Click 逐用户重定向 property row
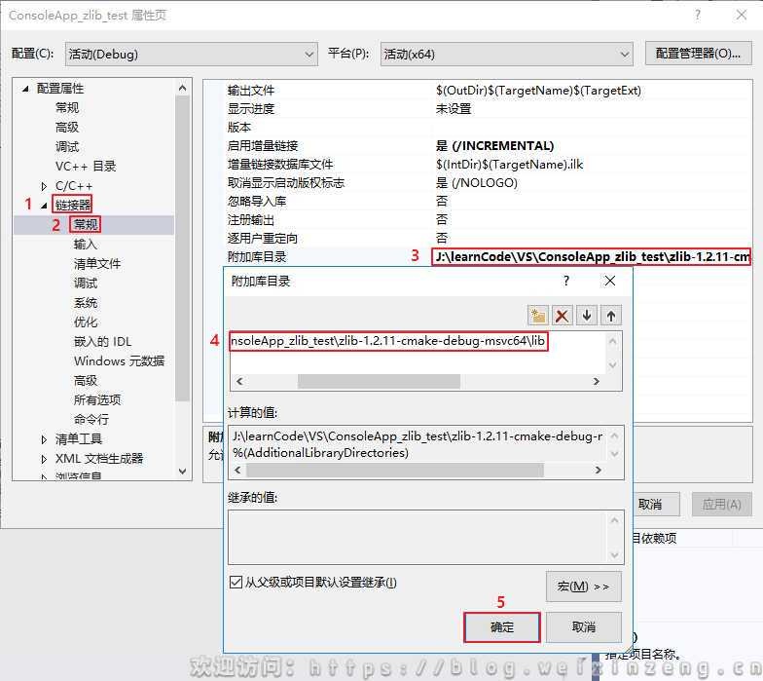 tap(489, 238)
